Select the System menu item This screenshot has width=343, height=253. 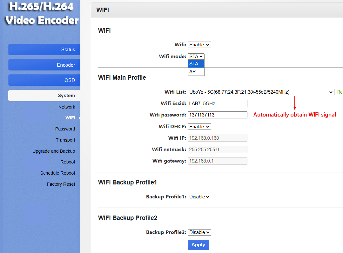tap(44, 95)
